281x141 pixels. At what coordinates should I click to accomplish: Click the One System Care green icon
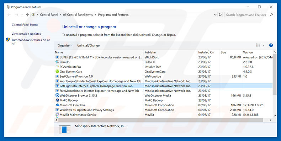(57, 72)
